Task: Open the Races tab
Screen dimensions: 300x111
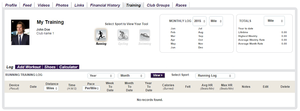Action: tap(181, 5)
